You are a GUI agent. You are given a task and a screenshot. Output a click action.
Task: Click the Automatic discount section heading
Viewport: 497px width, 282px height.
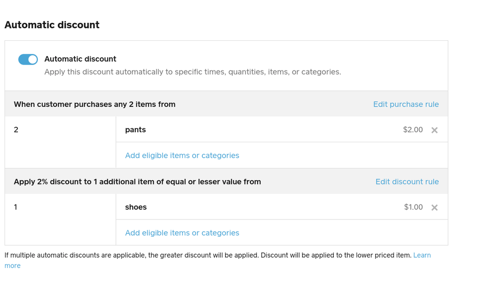pos(52,25)
